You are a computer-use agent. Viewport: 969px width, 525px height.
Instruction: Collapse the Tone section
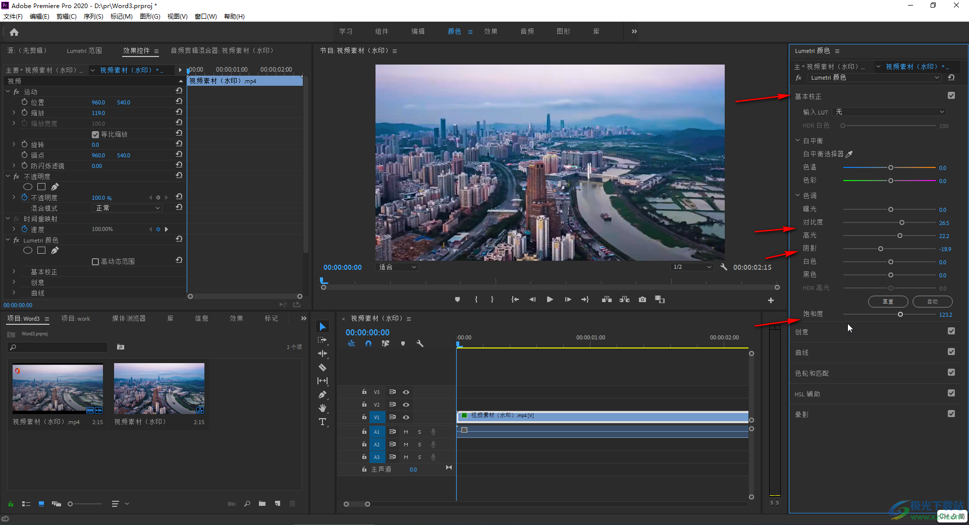click(798, 196)
